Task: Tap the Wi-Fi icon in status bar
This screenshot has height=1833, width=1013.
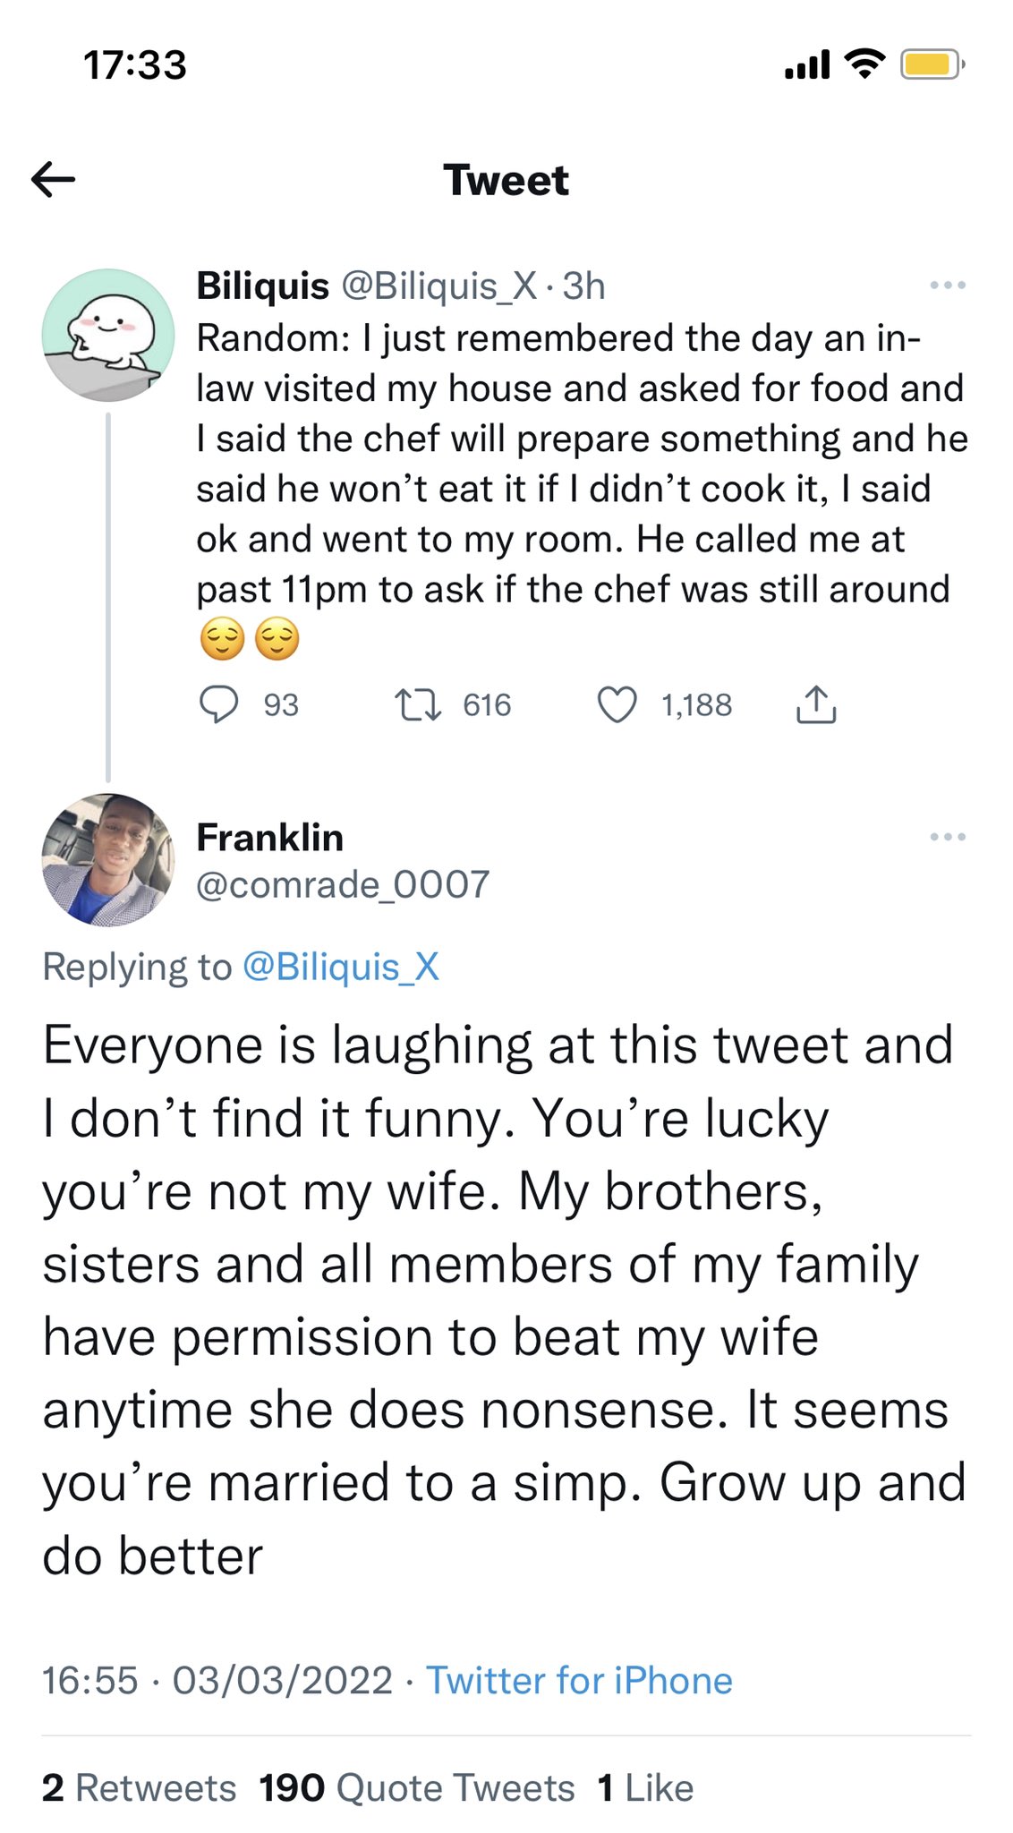Action: point(864,64)
